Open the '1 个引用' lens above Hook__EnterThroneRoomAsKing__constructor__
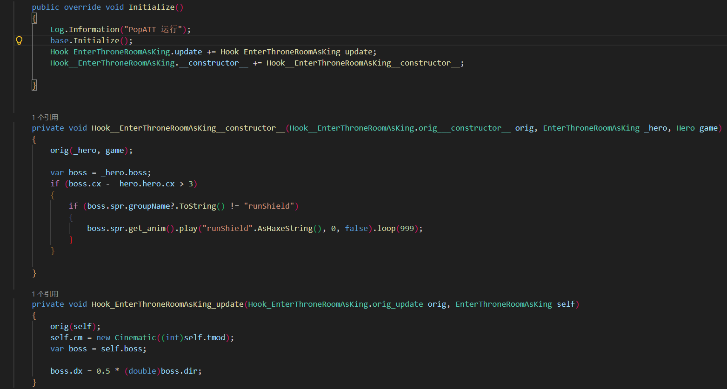This screenshot has height=389, width=727. (45, 118)
